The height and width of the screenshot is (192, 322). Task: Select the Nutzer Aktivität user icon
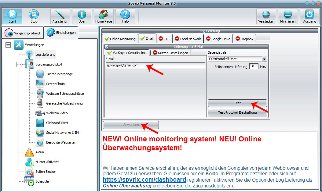pyautogui.click(x=29, y=162)
